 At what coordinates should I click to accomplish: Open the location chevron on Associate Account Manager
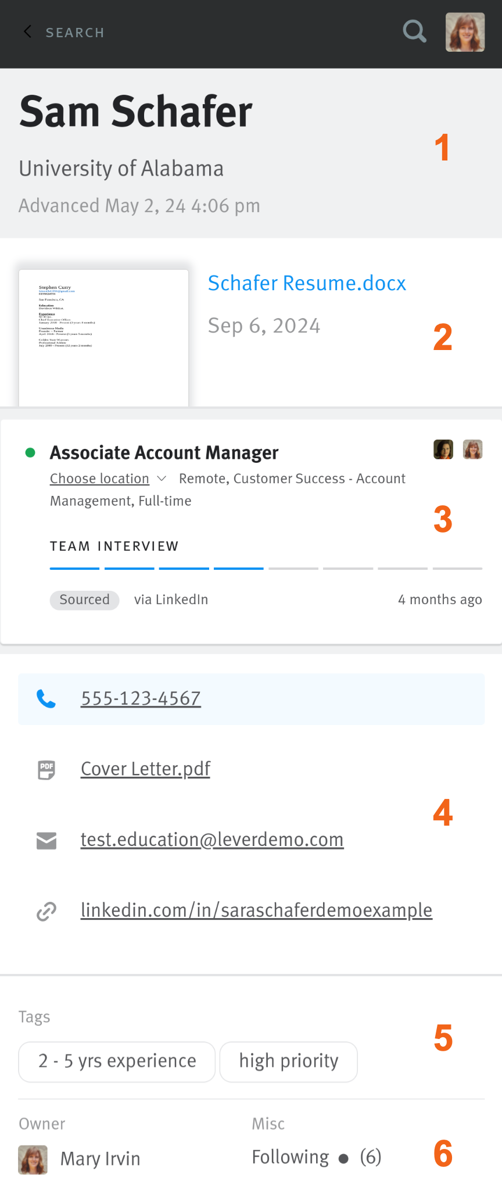coord(163,478)
